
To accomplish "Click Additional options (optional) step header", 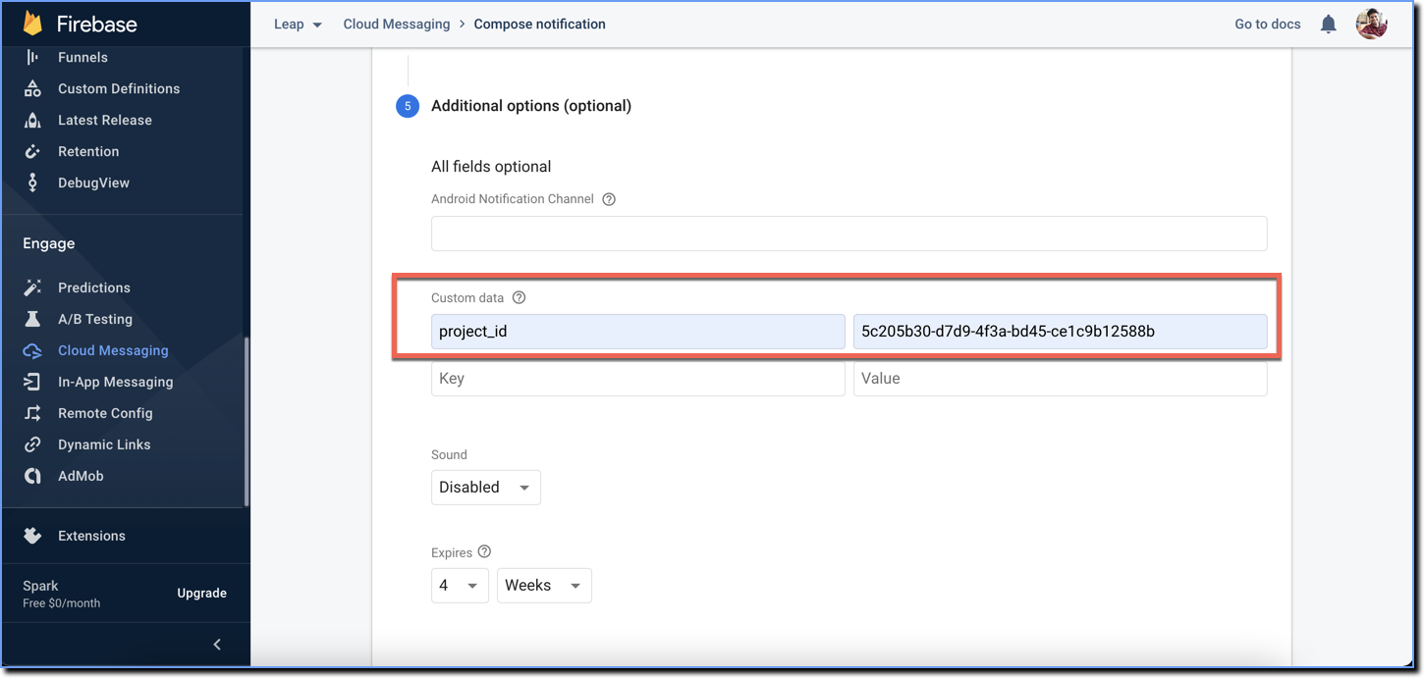I will pos(531,105).
